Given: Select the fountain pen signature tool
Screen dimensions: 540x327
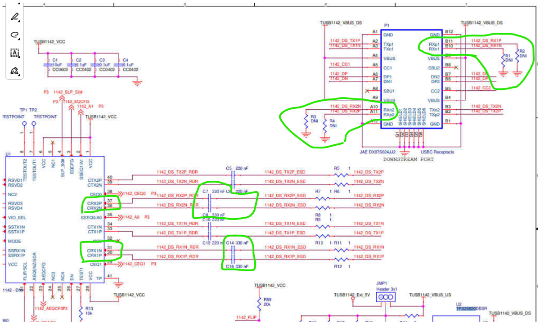Looking at the screenshot, I should tap(14, 71).
